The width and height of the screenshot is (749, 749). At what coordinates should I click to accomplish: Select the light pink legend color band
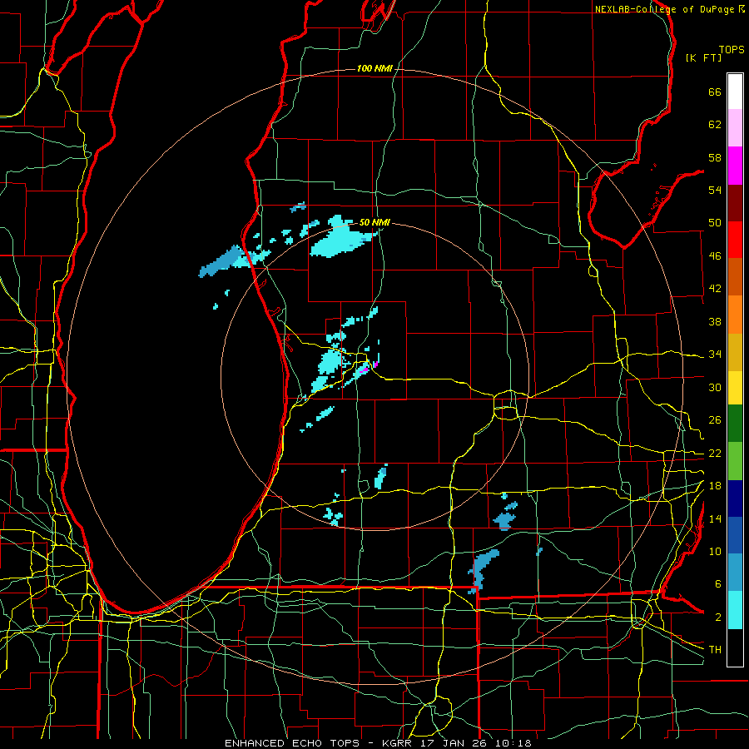[735, 128]
